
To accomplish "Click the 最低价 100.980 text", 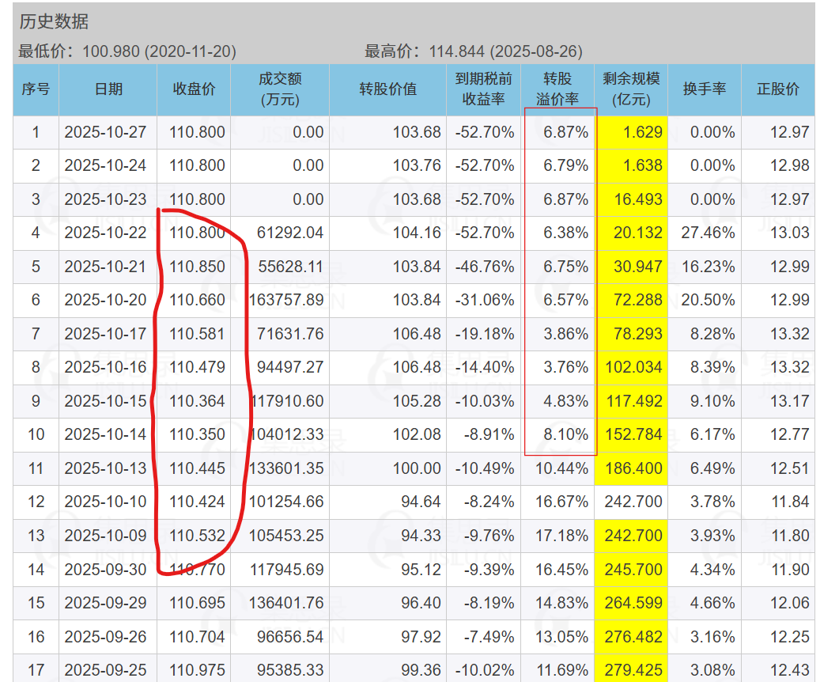I will point(127,52).
